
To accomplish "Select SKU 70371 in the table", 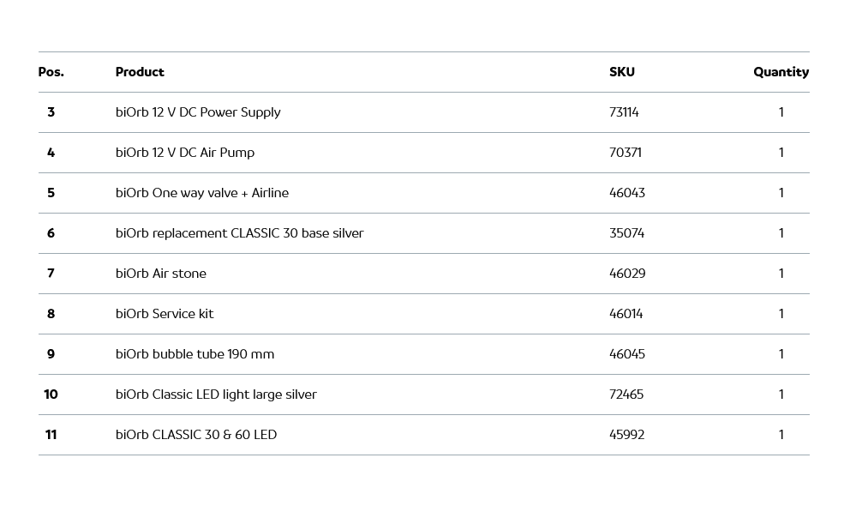I will 625,153.
